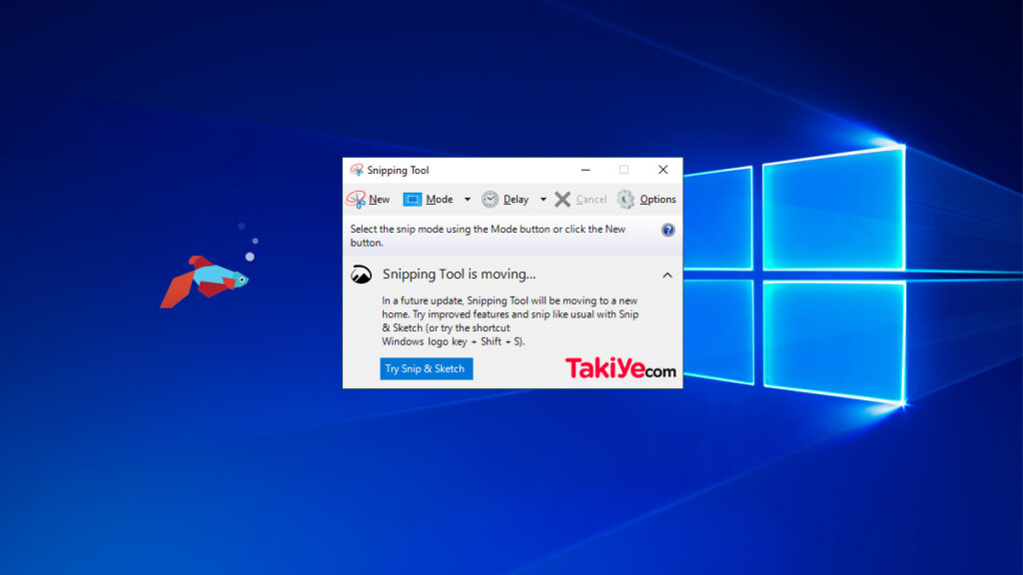Open the Options dialog label
Viewport: 1023px width, 575px height.
(x=657, y=200)
